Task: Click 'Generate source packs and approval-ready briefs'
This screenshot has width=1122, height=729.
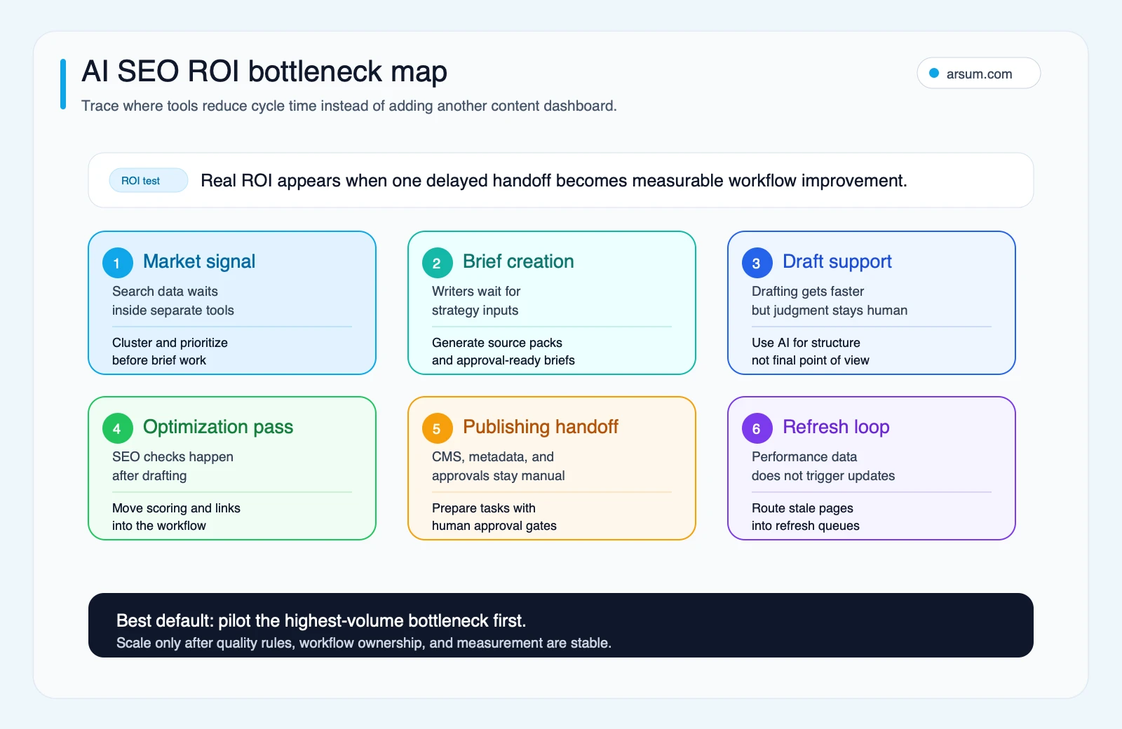Action: coord(503,351)
